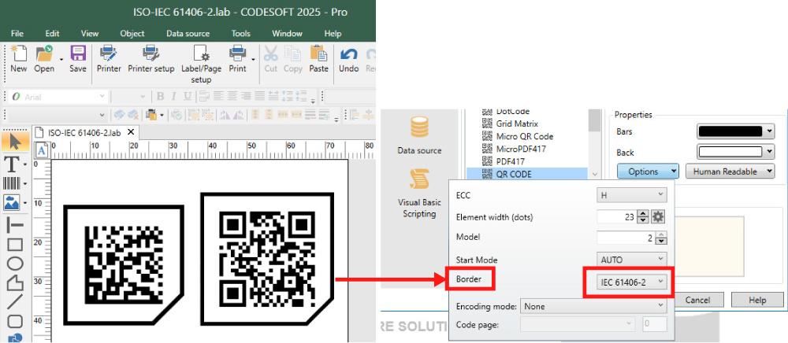Open the Border dropdown showing IEC 61406-2
788x343 pixels.
[627, 282]
